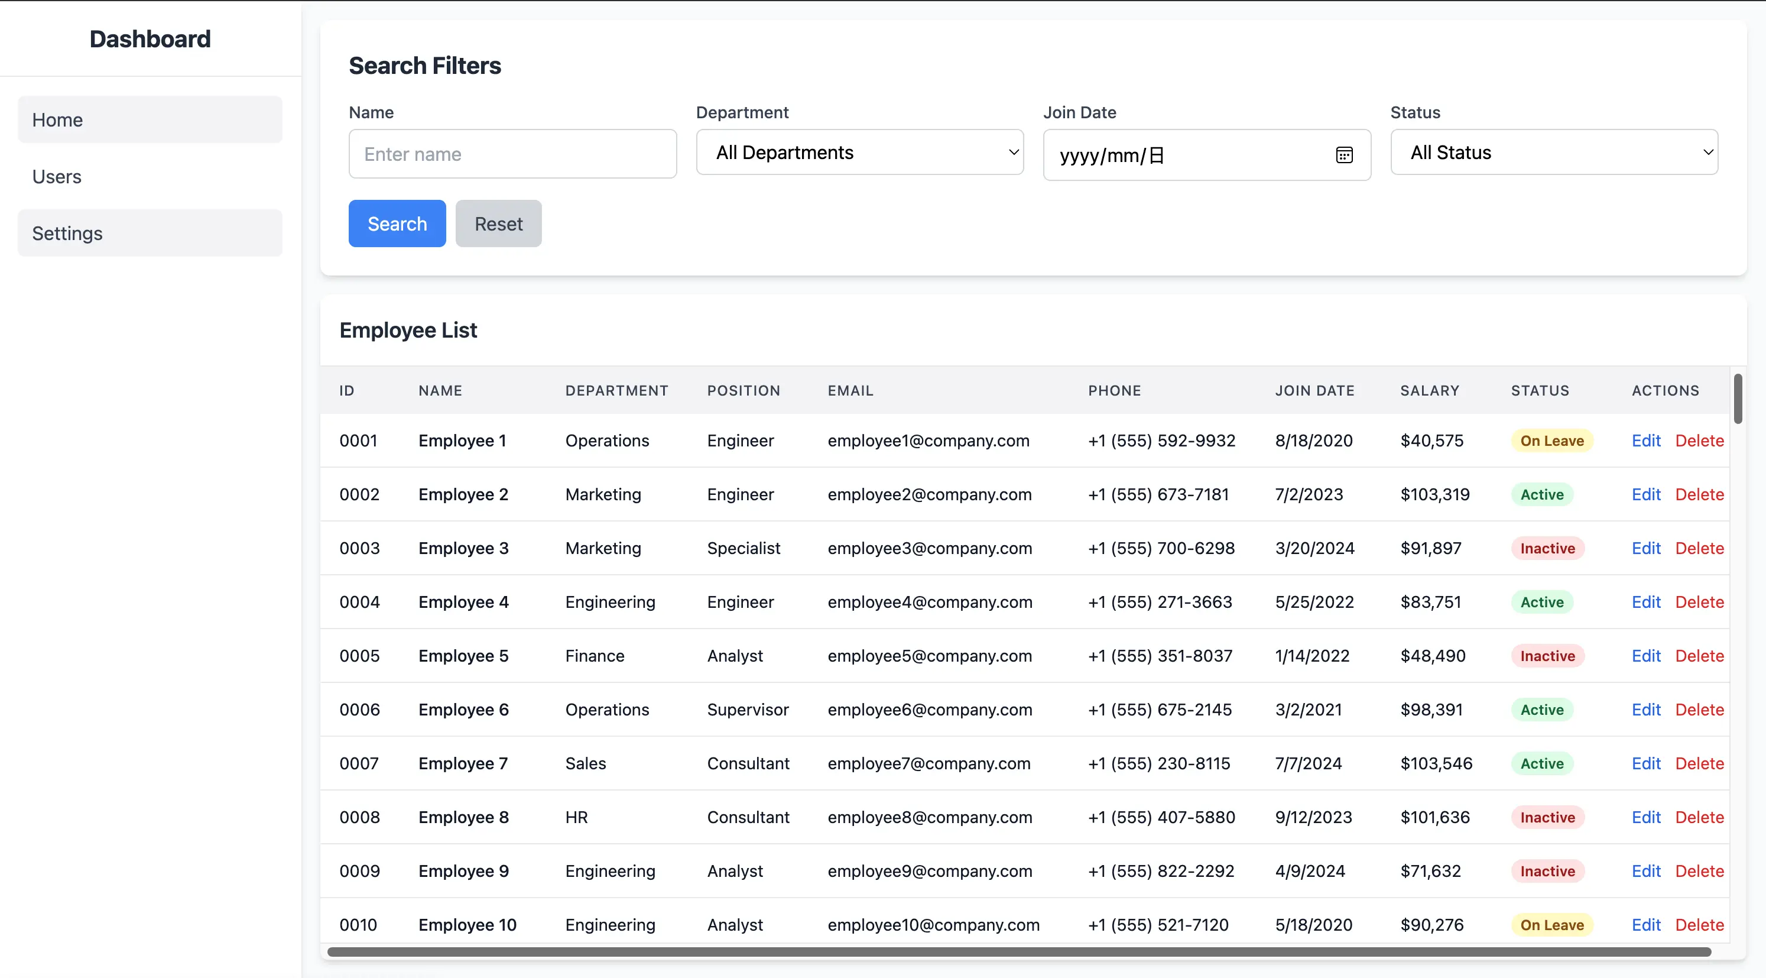Screen dimensions: 1766x978
Task: Click the On Leave badge for Employee 10
Action: pyautogui.click(x=1551, y=925)
